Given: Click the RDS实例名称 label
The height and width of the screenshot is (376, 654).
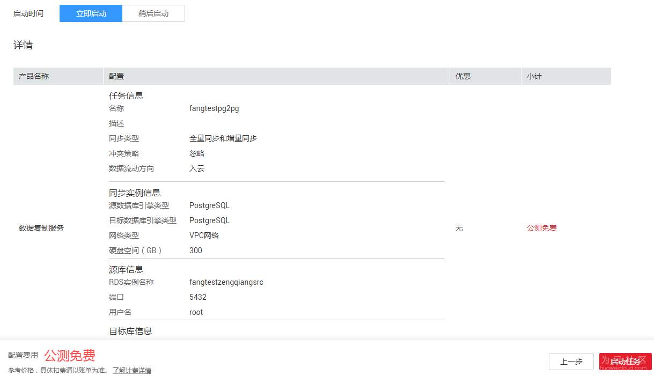Looking at the screenshot, I should click(x=131, y=282).
